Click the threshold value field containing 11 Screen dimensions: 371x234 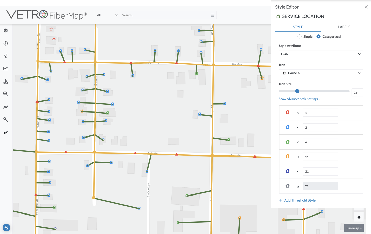(320, 157)
